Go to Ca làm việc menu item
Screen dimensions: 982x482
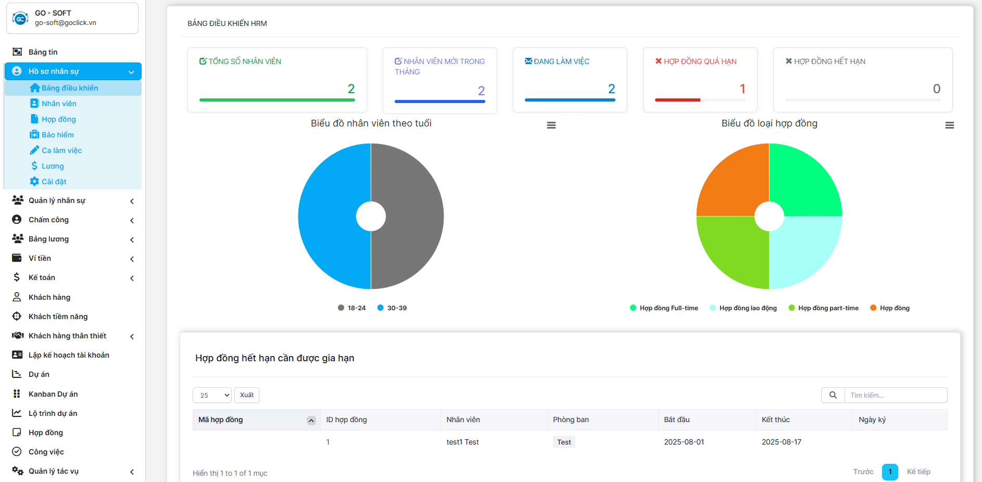(x=61, y=150)
